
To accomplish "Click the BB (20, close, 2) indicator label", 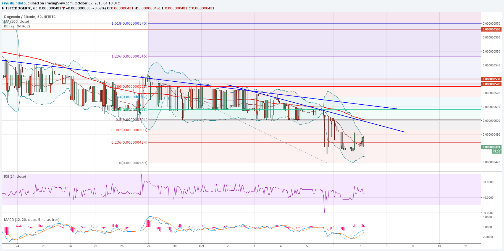I will pyautogui.click(x=17, y=26).
